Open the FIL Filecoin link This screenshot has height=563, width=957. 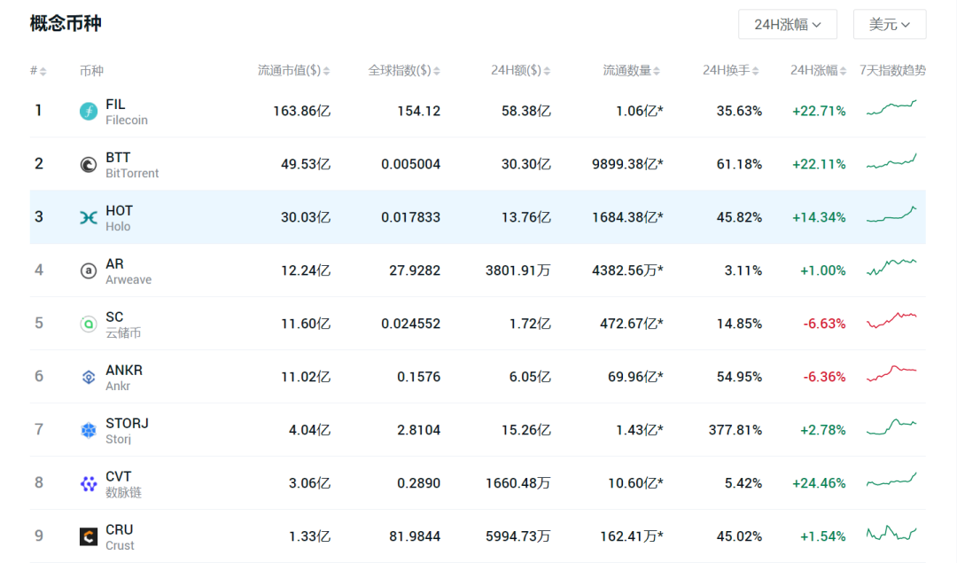coord(127,112)
